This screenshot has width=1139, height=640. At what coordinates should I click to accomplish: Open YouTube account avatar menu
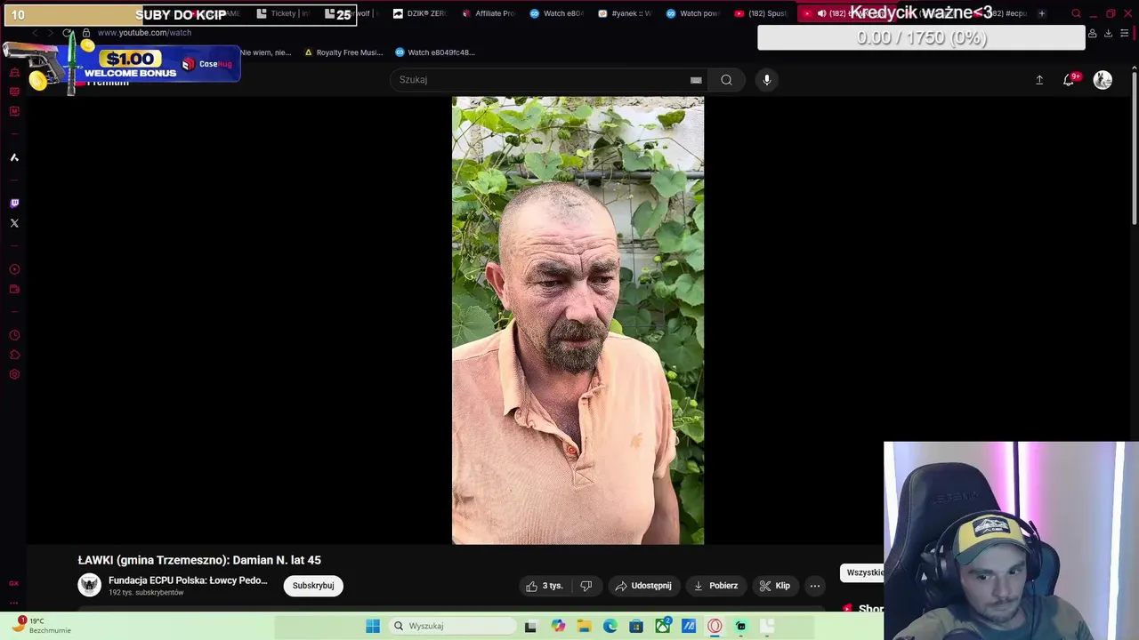[x=1103, y=80]
